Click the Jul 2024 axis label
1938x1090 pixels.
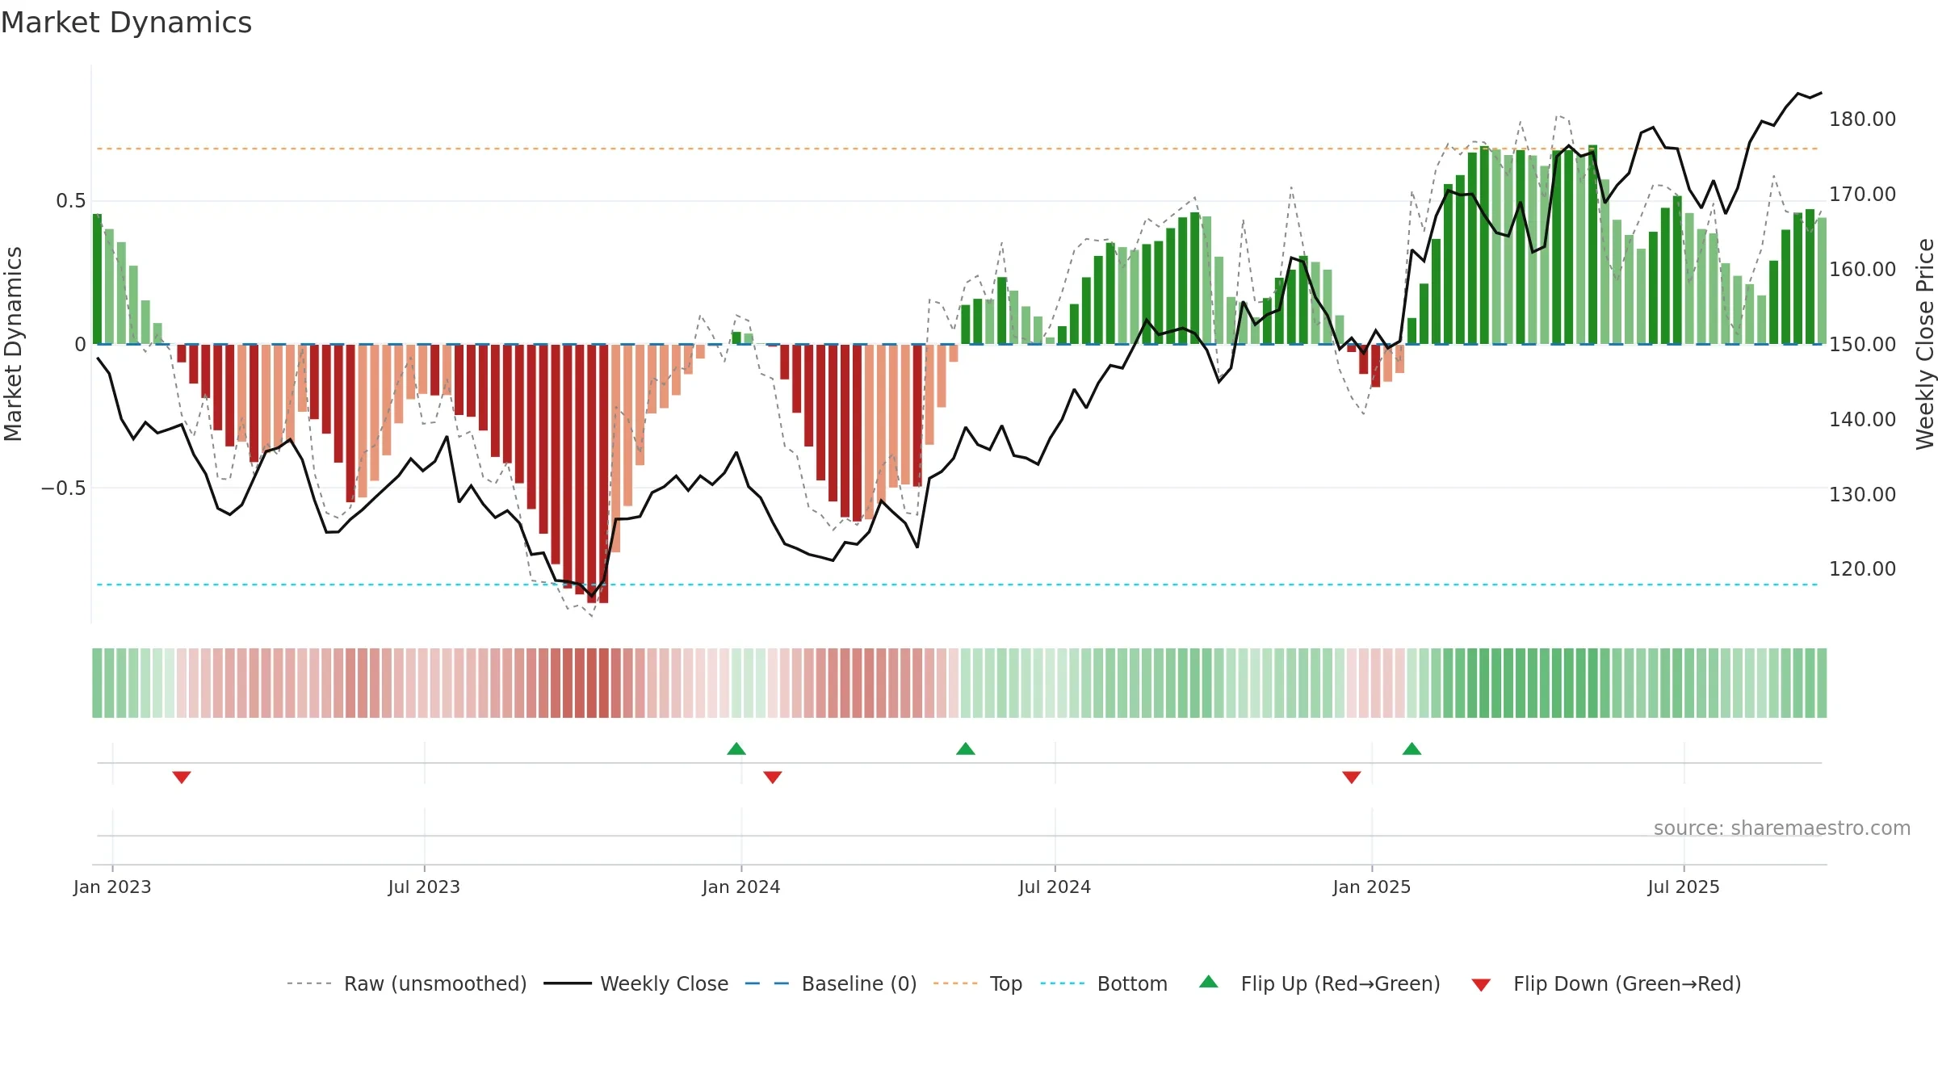pyautogui.click(x=1055, y=887)
